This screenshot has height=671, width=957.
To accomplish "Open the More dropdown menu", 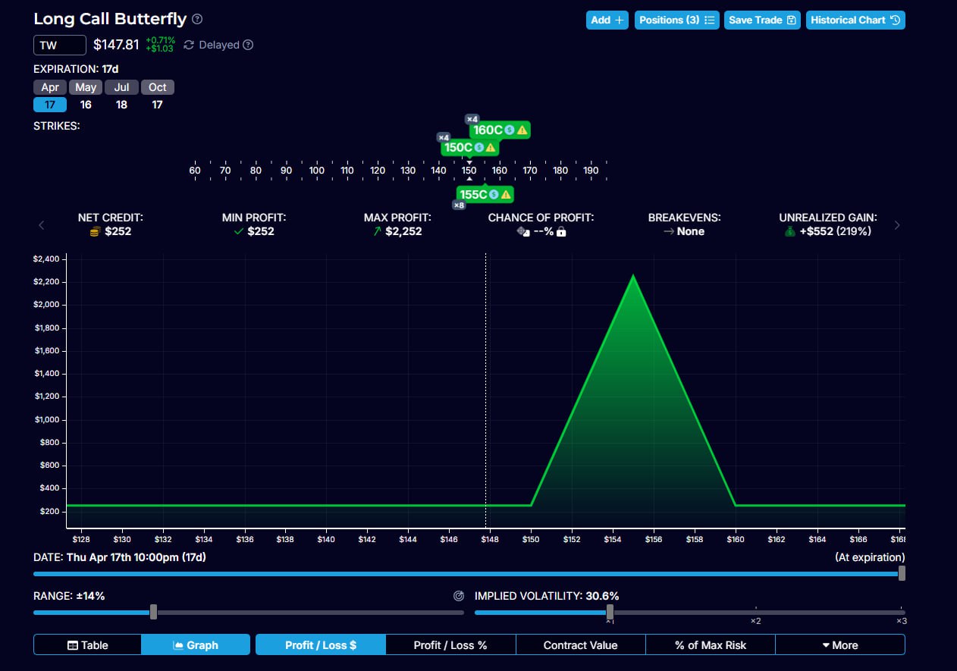I will (839, 645).
